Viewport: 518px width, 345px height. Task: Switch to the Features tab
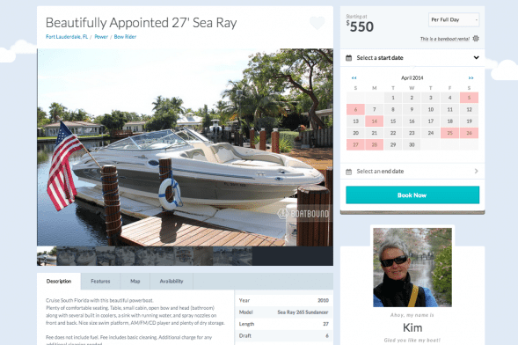(x=100, y=282)
